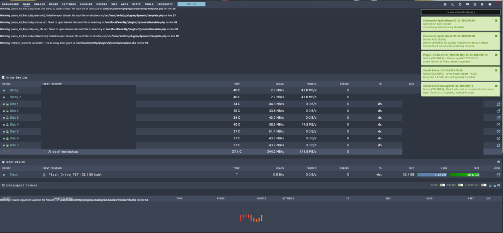Open the view icon for Disk 7
The width and height of the screenshot is (503, 233).
coord(498,145)
